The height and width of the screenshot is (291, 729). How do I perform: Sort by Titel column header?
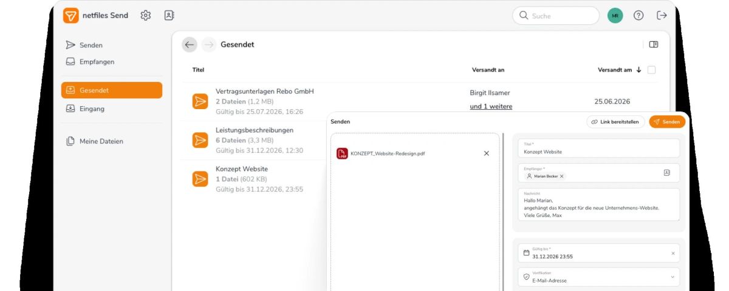point(198,70)
